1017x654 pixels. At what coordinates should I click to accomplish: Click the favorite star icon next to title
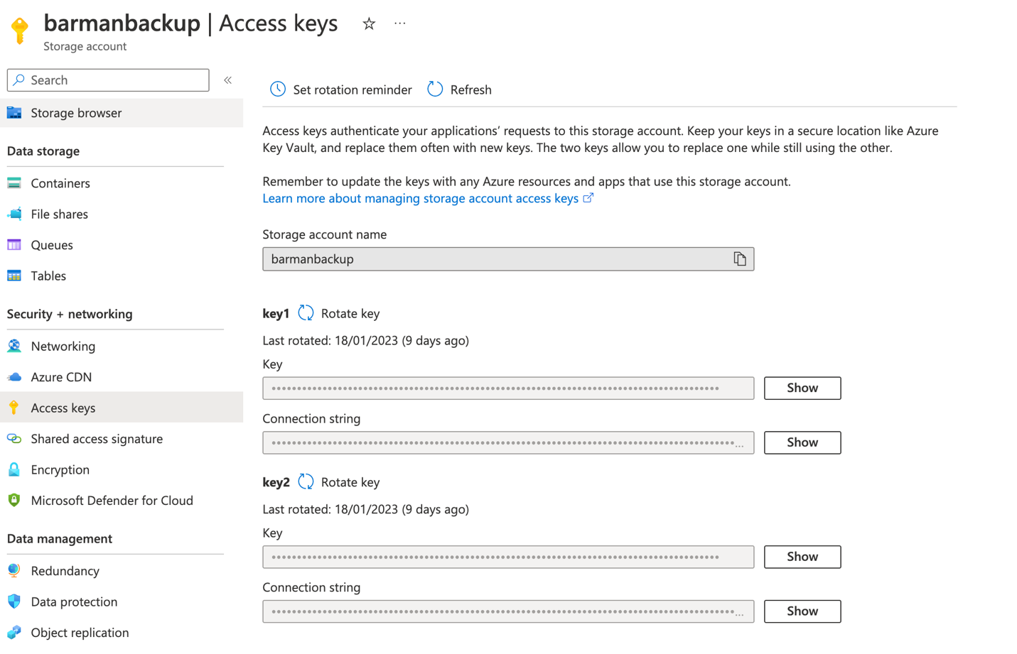[368, 24]
